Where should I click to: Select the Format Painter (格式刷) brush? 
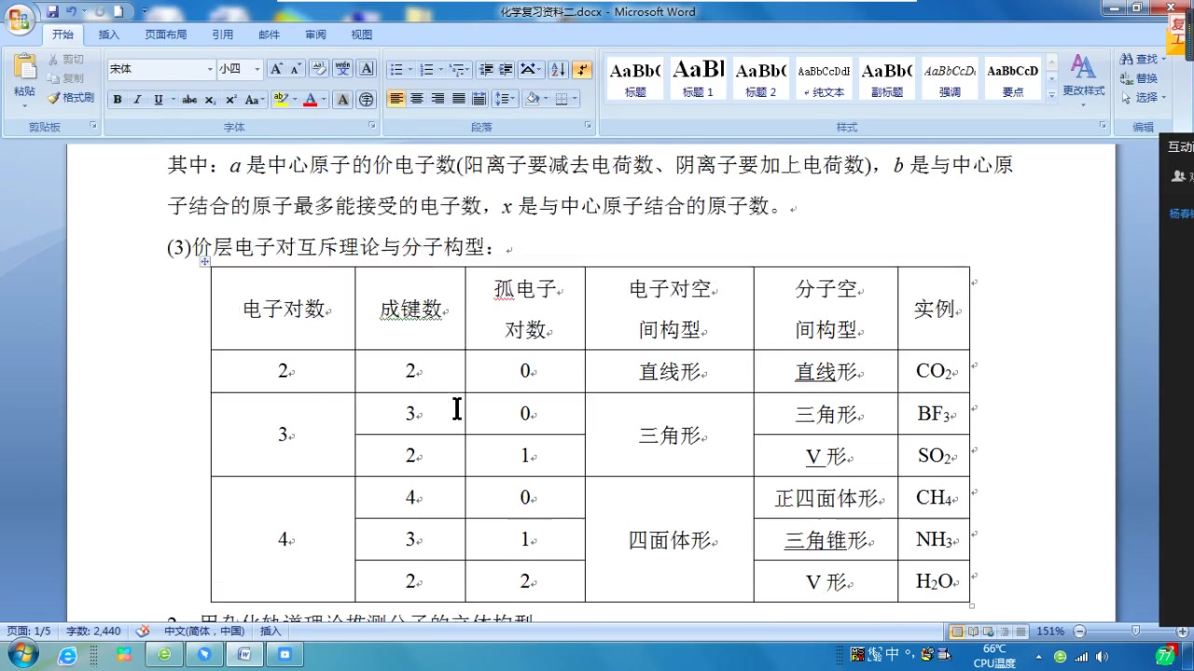[54, 97]
